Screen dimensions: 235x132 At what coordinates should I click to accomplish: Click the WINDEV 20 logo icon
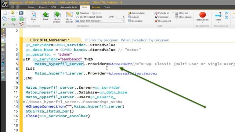point(5,4)
